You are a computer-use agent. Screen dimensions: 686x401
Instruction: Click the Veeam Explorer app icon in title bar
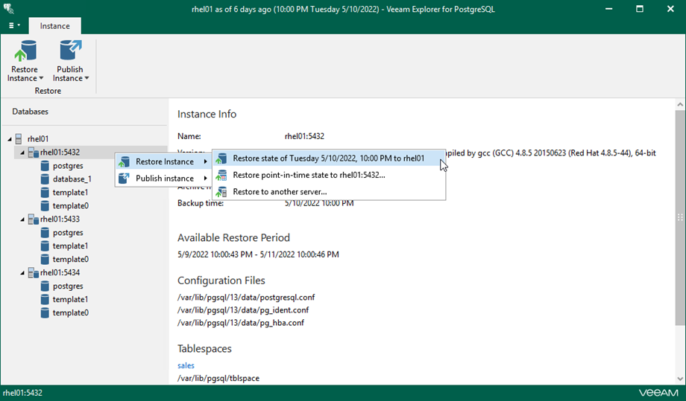[x=8, y=9]
